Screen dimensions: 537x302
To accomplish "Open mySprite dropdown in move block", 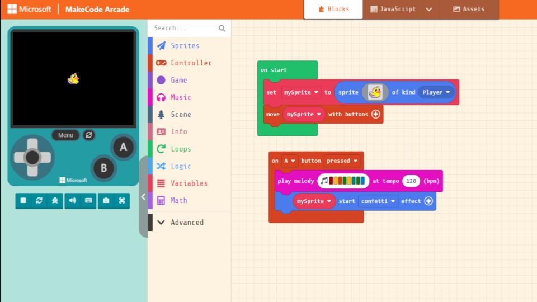I will (x=304, y=114).
